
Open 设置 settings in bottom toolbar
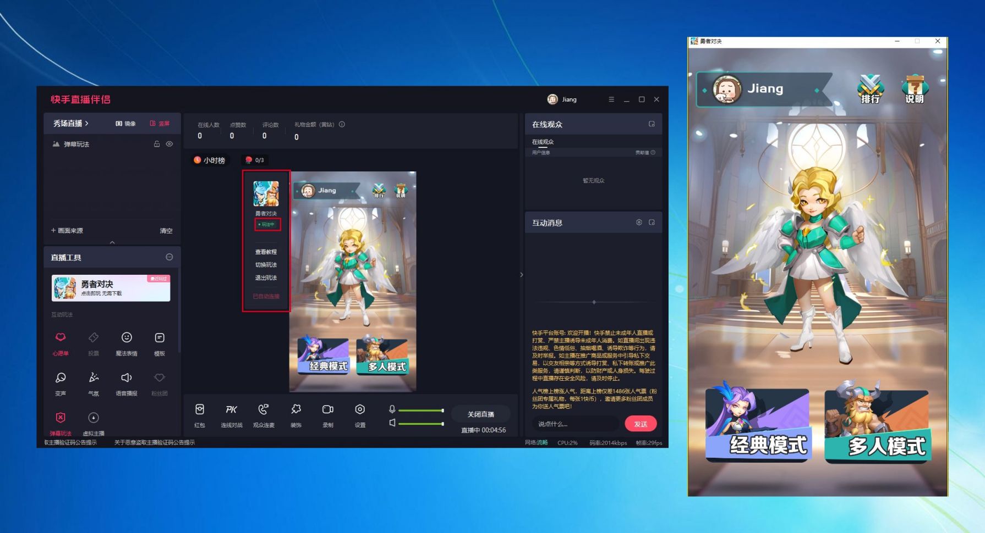360,415
